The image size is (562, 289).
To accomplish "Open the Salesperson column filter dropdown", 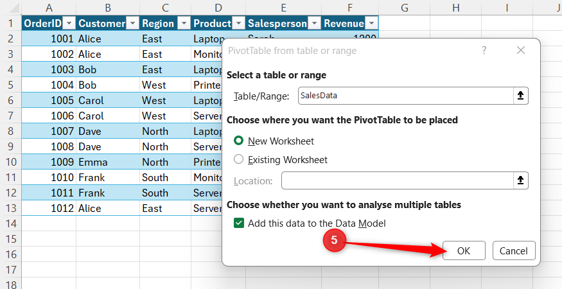I will click(314, 24).
